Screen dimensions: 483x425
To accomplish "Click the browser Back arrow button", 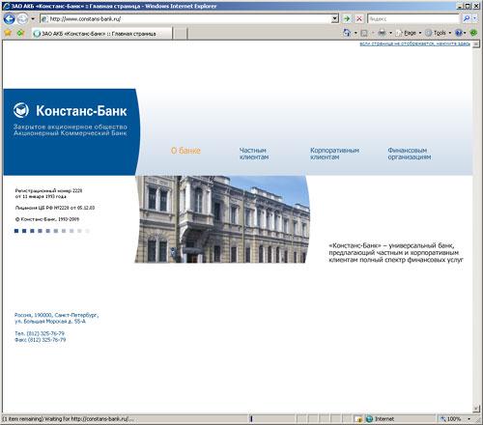I will click(9, 19).
